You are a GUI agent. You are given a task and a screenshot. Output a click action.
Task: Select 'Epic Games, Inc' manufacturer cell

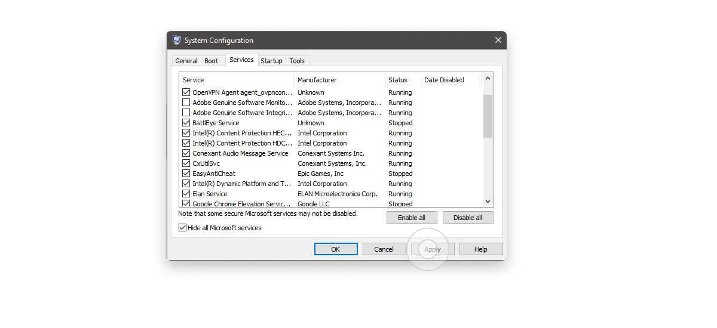point(321,174)
